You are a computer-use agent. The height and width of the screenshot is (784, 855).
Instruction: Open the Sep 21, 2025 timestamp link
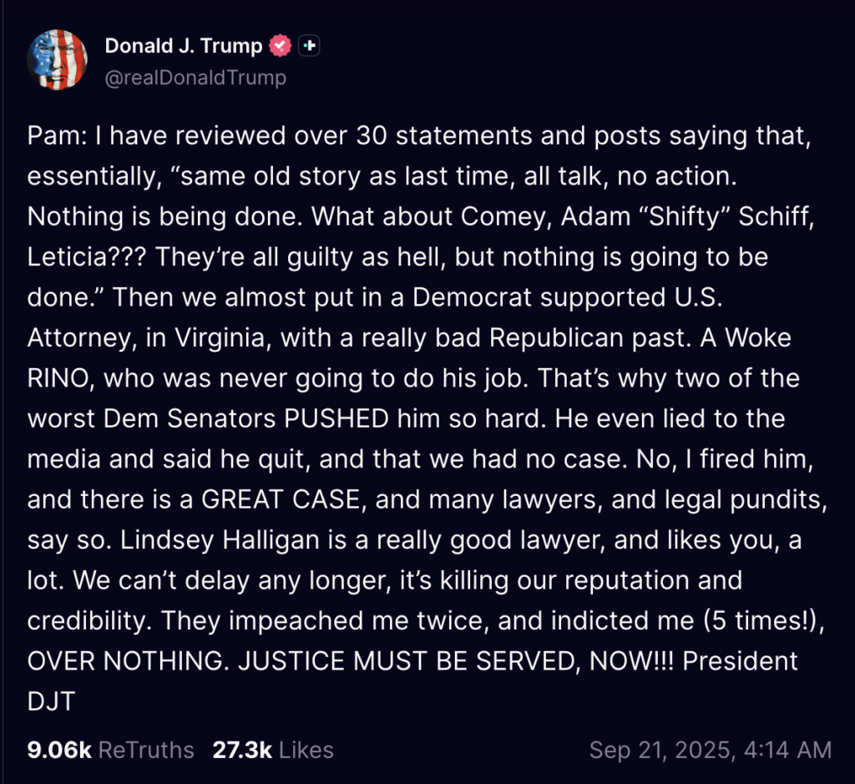711,750
